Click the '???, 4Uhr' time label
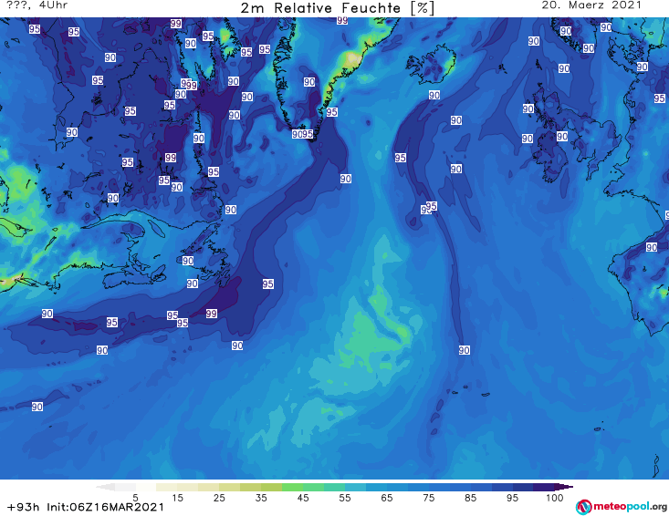Viewport: 669px width, 516px height. [x=37, y=5]
